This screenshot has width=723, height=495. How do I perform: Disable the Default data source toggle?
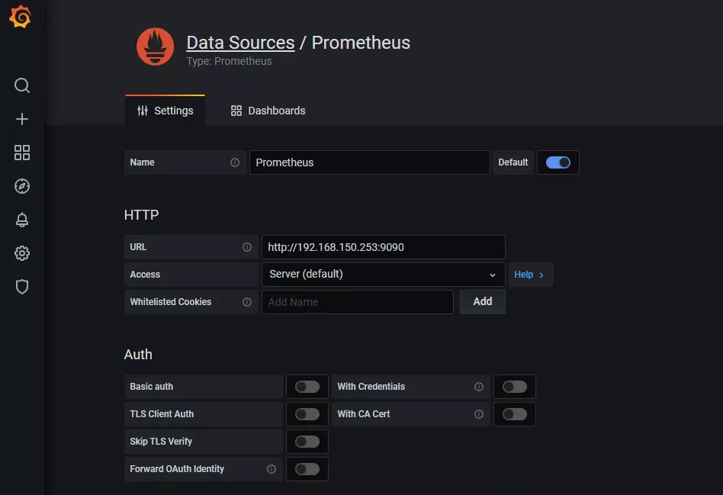(558, 162)
